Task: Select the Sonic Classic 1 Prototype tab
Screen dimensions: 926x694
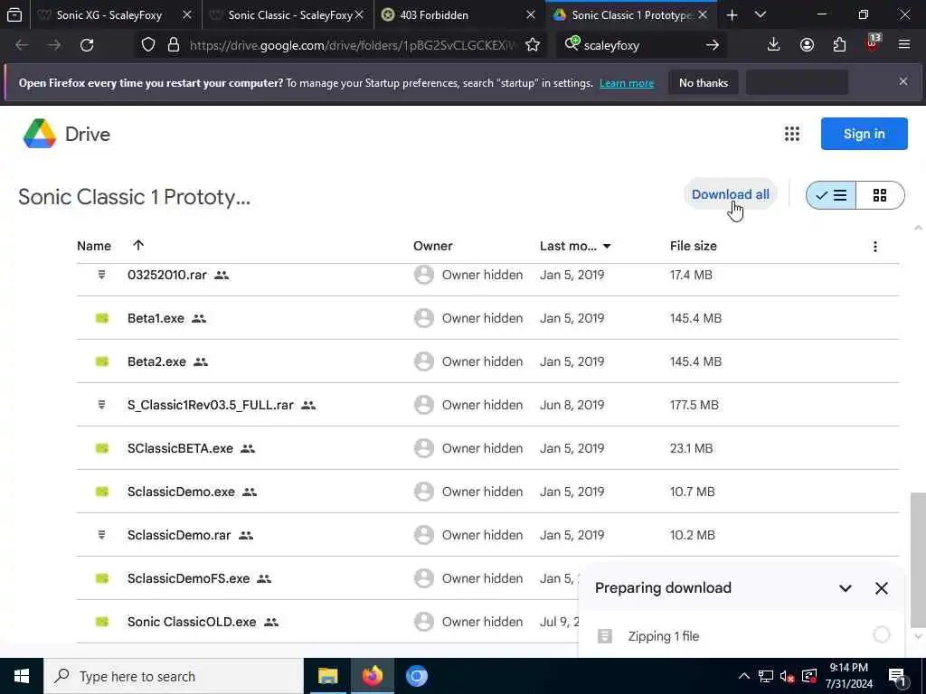Action: [630, 14]
